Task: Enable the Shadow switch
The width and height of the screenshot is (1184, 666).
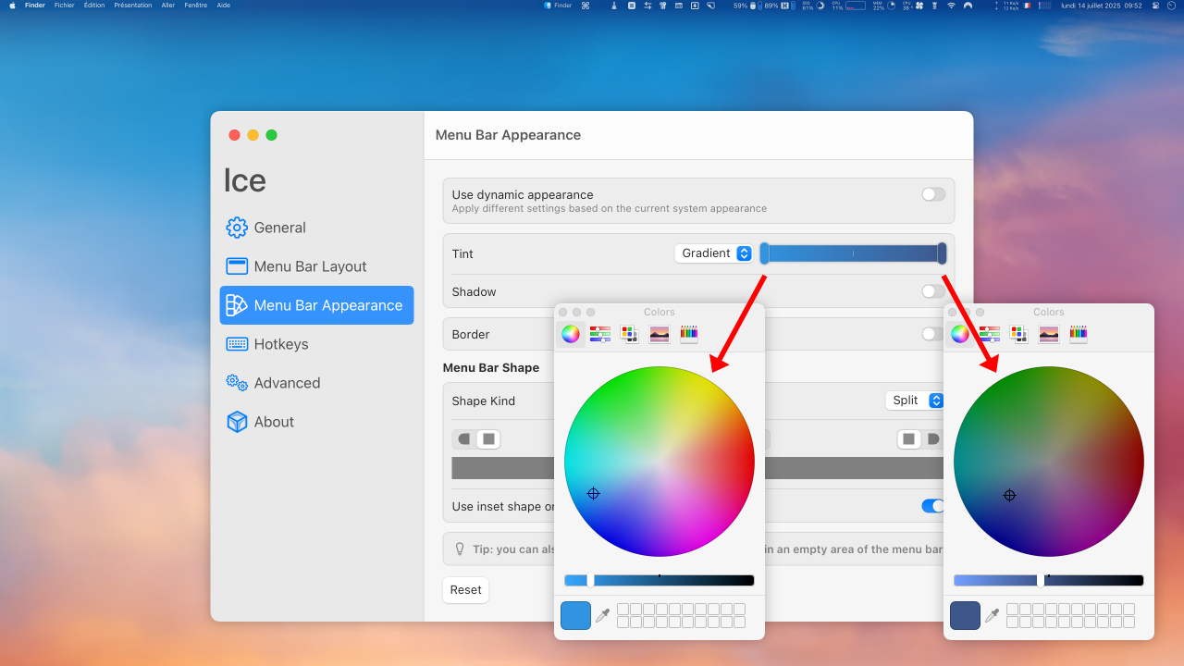Action: tap(933, 291)
